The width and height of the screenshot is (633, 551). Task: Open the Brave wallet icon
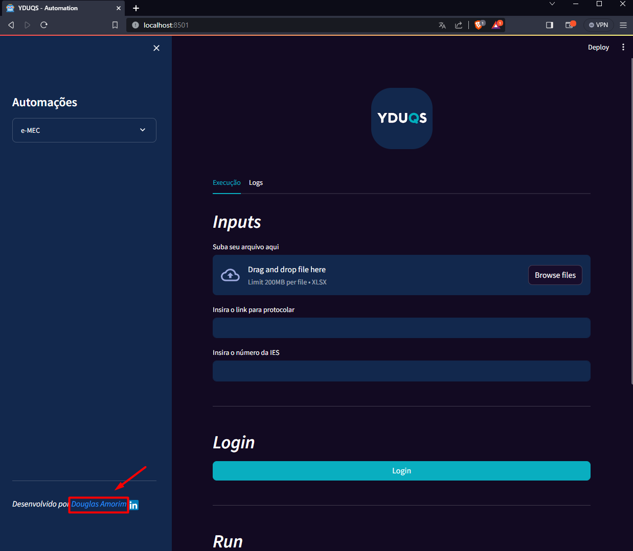pos(570,25)
